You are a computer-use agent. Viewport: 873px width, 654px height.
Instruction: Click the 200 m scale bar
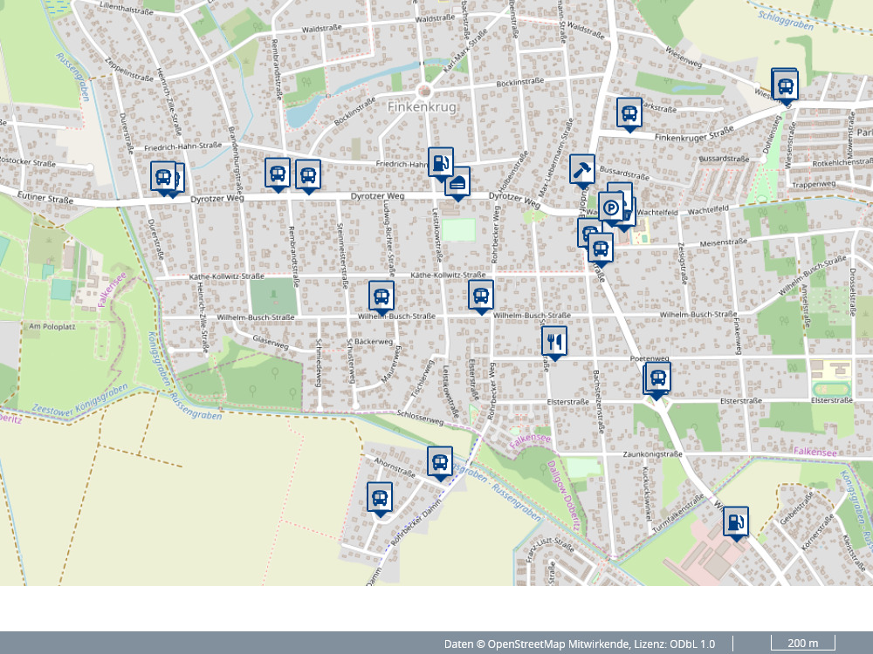802,644
